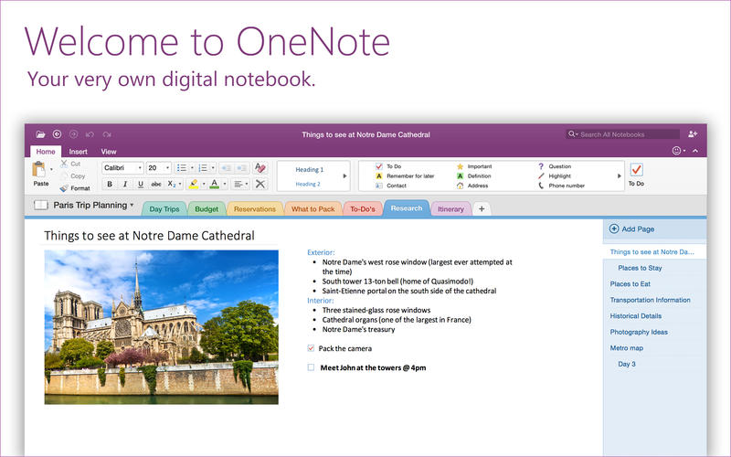Click the Add Page button
Viewport: 731px width, 457px height.
click(632, 228)
